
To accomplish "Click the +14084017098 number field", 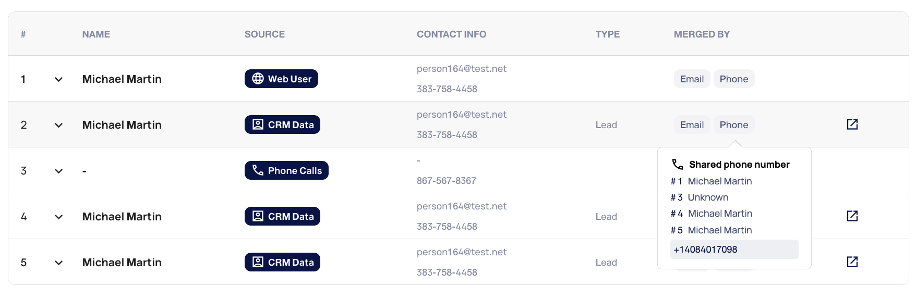I will (x=733, y=250).
